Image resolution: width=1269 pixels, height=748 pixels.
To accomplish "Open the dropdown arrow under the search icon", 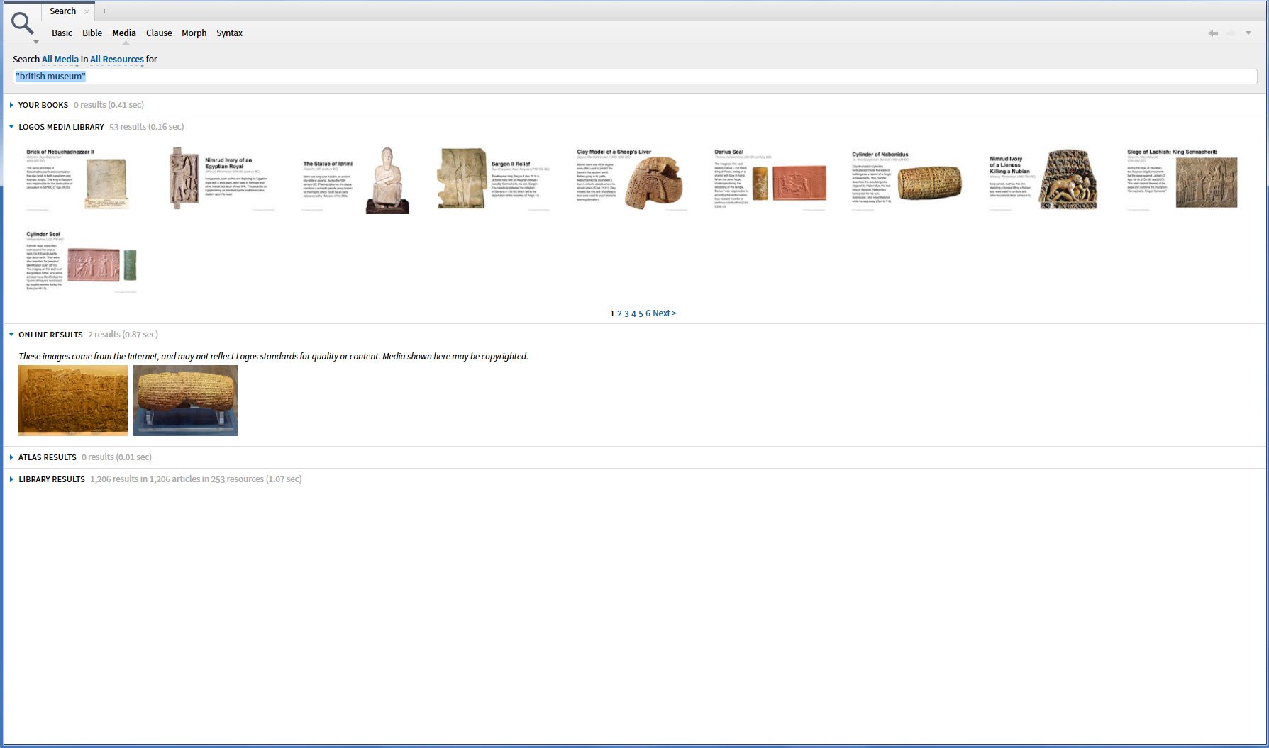I will (x=35, y=42).
